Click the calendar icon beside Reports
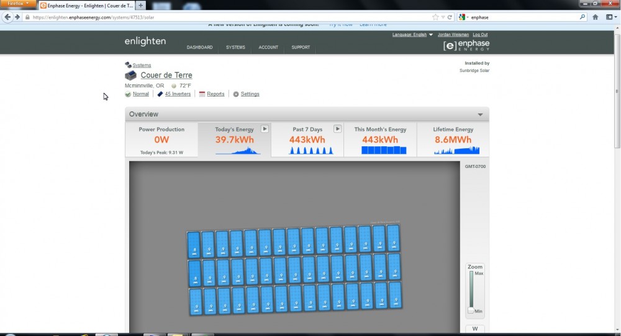The width and height of the screenshot is (621, 336). [202, 94]
